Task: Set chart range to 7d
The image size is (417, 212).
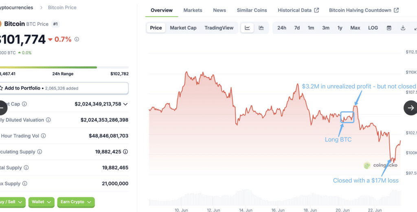Action: point(297,28)
